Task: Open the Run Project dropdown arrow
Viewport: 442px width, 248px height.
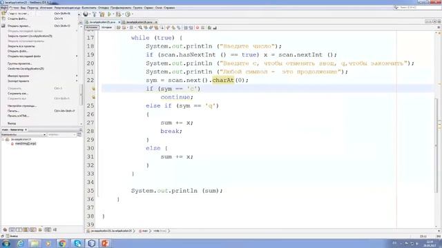Action: click(113, 14)
